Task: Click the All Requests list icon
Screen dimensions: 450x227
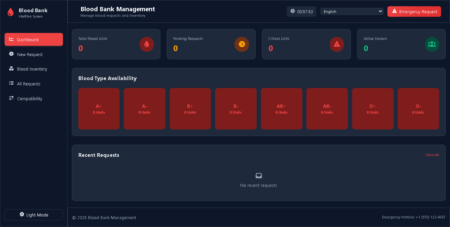Action: coord(11,84)
